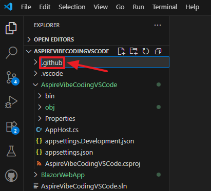Image resolution: width=211 pixels, height=191 pixels.
Task: Collapse the ASPIREVIBECODINGVSCODE workspace root
Action: pyautogui.click(x=29, y=51)
